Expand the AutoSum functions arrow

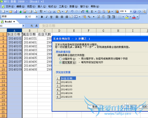[96, 12]
